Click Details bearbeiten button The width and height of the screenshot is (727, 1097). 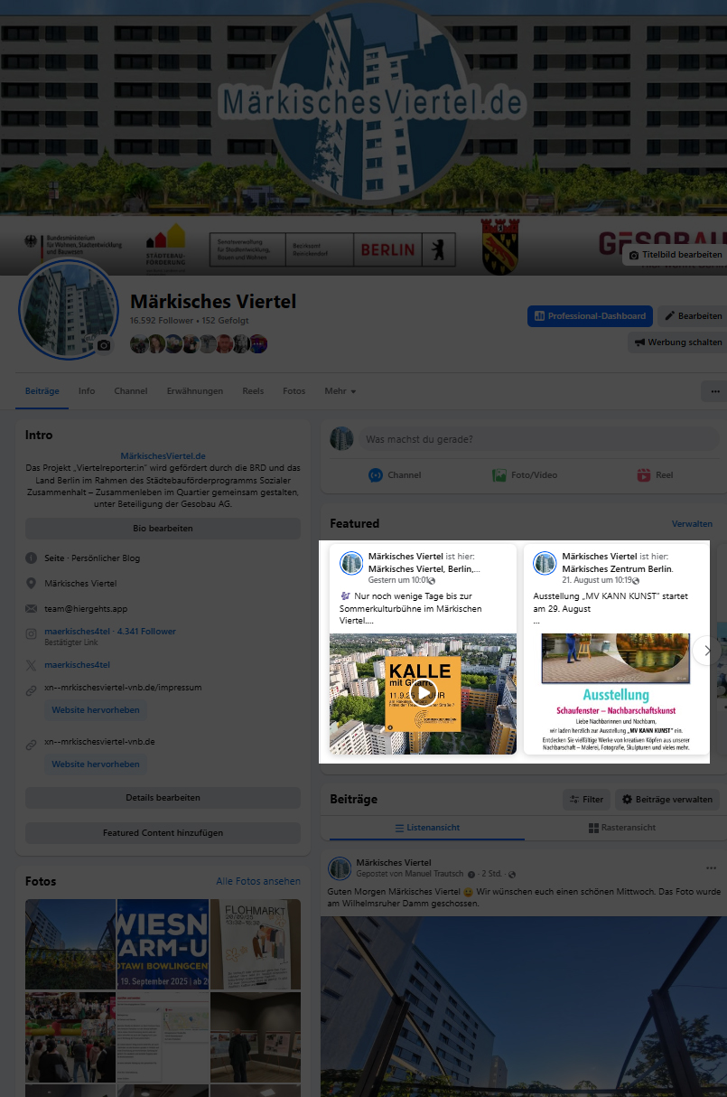click(x=163, y=798)
